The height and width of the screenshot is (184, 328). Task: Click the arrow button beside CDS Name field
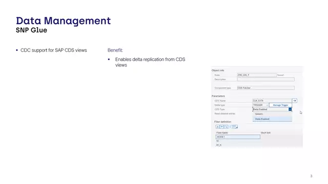tap(295, 101)
